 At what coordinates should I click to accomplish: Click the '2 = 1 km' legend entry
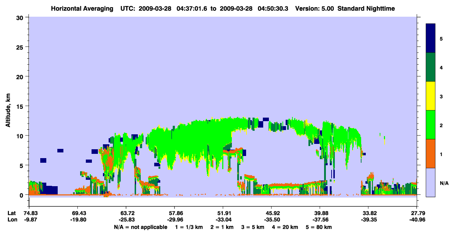[222, 227]
